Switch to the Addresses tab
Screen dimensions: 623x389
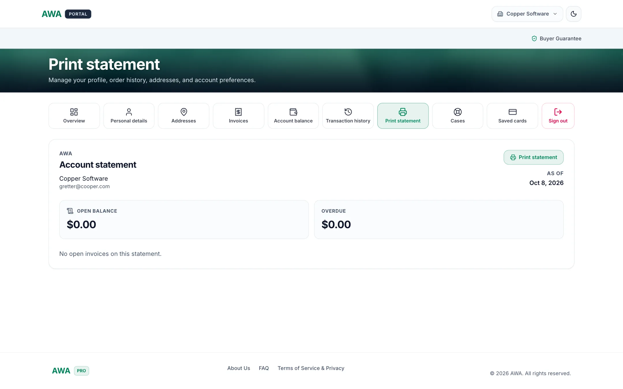point(184,116)
